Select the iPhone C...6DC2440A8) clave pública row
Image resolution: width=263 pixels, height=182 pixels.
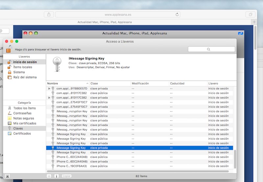(x=139, y=157)
